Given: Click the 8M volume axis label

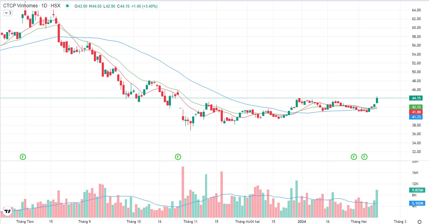Looking at the screenshot, I should click(414, 195).
